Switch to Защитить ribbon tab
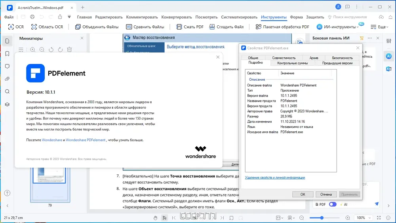Image resolution: width=396 pixels, height=223 pixels. pyautogui.click(x=315, y=17)
